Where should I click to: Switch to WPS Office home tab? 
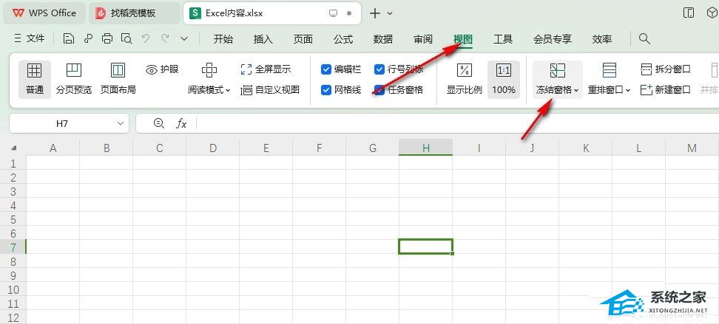tap(44, 13)
